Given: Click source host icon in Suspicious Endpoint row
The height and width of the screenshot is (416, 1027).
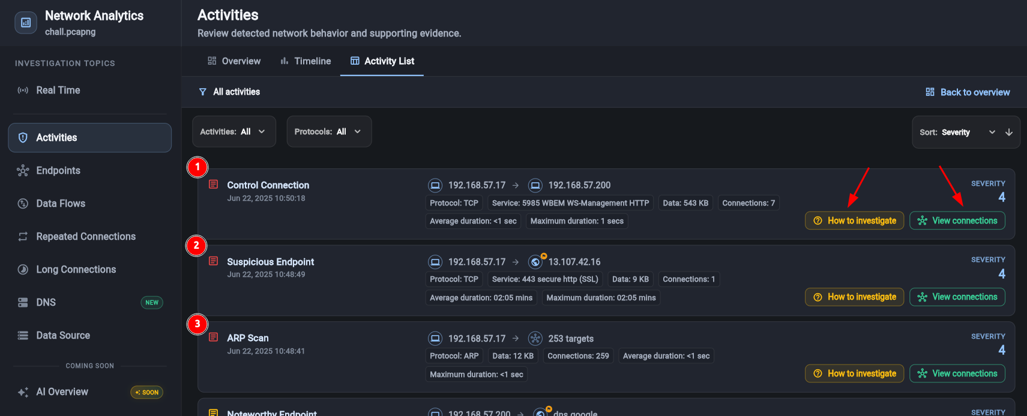Looking at the screenshot, I should click(x=435, y=262).
